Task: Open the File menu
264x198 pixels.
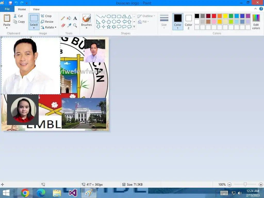Action: (x=7, y=9)
